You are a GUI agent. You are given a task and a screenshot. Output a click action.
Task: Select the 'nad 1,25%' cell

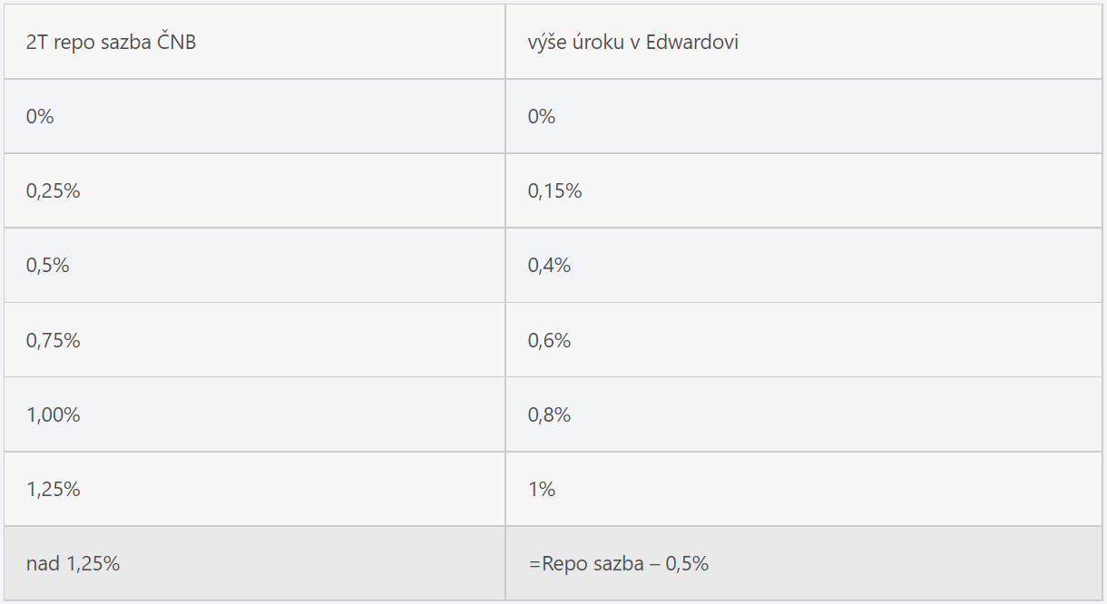click(255, 563)
